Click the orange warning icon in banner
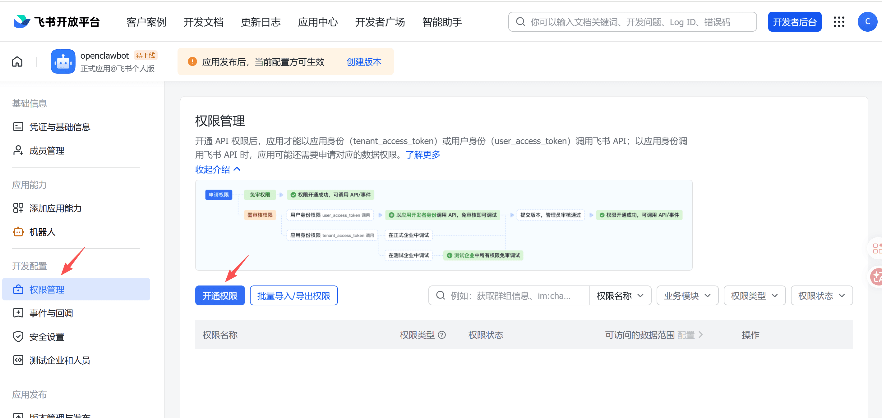 pyautogui.click(x=192, y=62)
